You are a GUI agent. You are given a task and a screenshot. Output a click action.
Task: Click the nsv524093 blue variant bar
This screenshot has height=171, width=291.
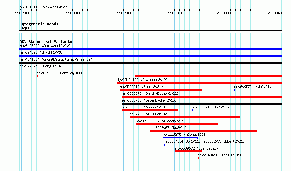(x=150, y=56)
